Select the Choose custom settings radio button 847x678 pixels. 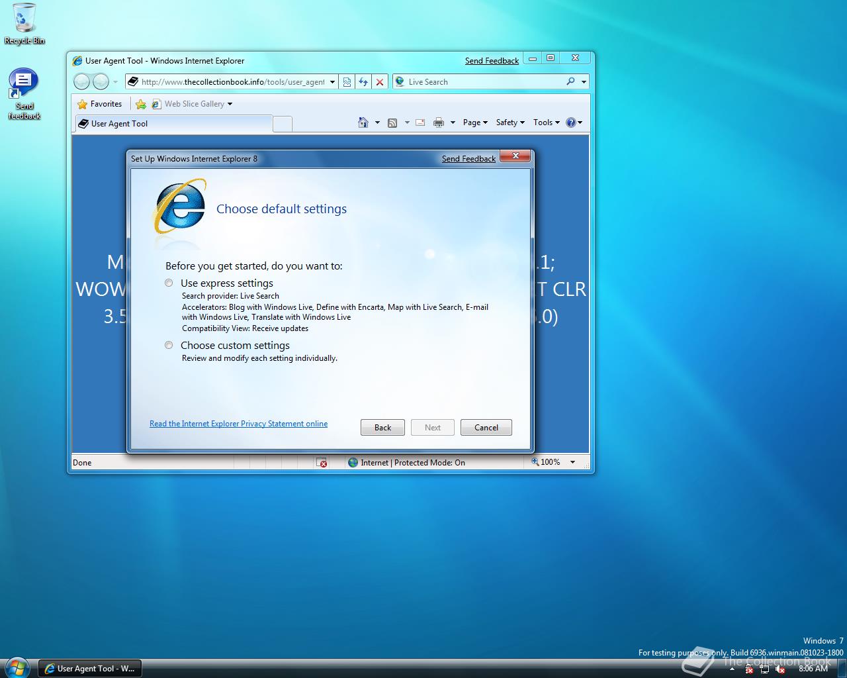click(169, 345)
